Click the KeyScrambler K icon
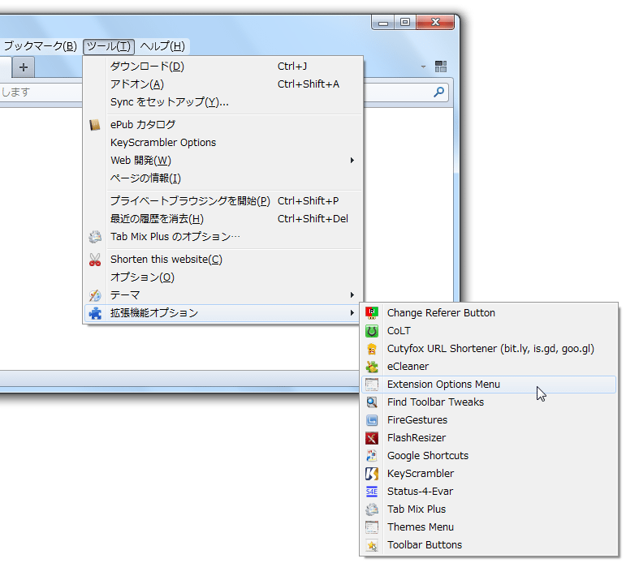Image resolution: width=626 pixels, height=563 pixels. coord(372,474)
